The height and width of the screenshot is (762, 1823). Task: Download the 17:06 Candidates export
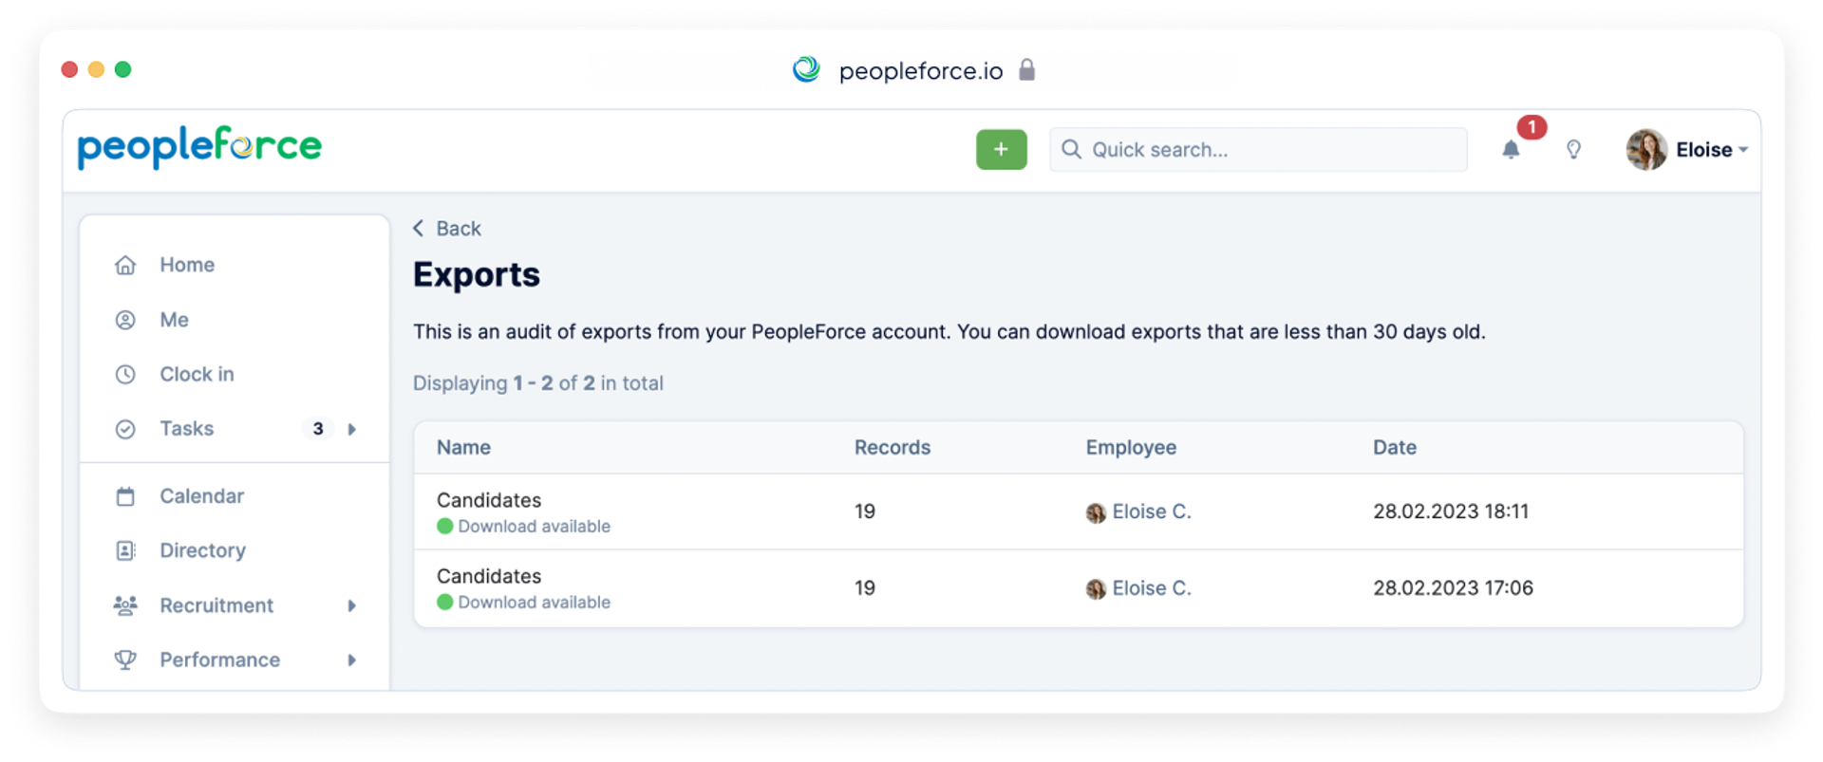(x=534, y=603)
